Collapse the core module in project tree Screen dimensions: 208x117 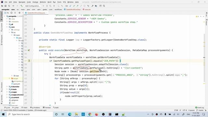pyautogui.click(x=7, y=27)
